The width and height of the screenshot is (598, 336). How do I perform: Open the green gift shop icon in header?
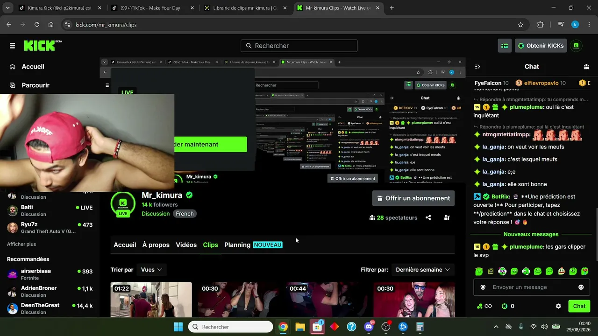(505, 46)
